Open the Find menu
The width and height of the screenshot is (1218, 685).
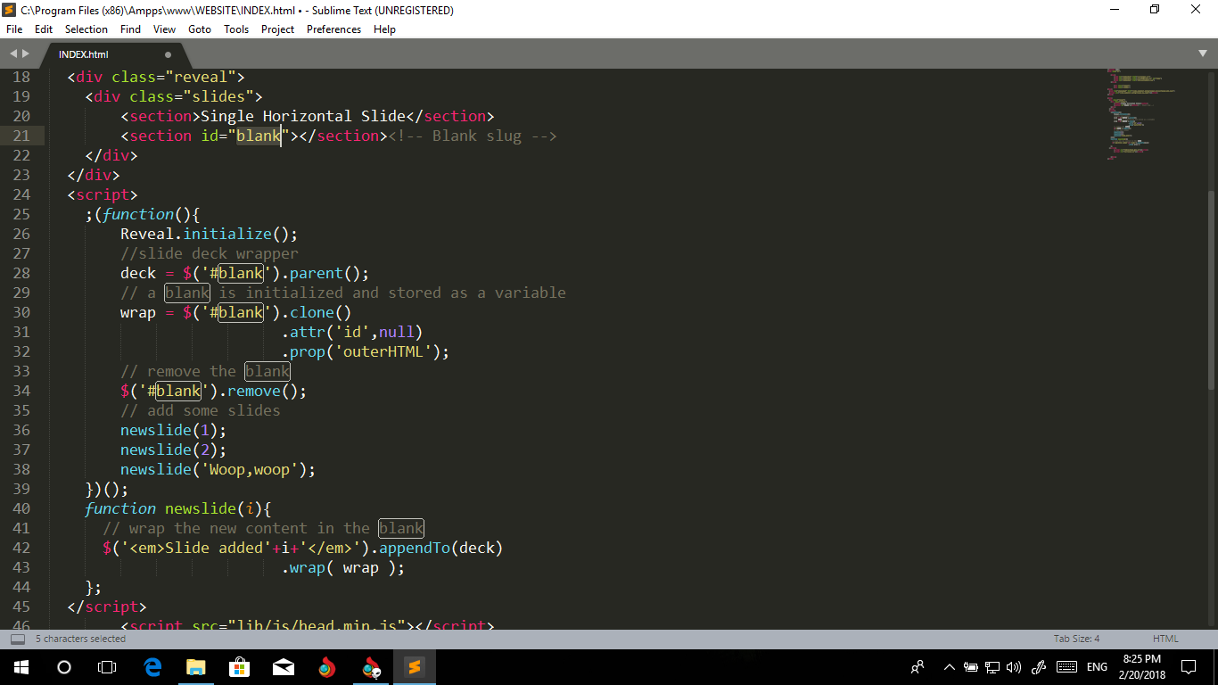[x=130, y=29]
